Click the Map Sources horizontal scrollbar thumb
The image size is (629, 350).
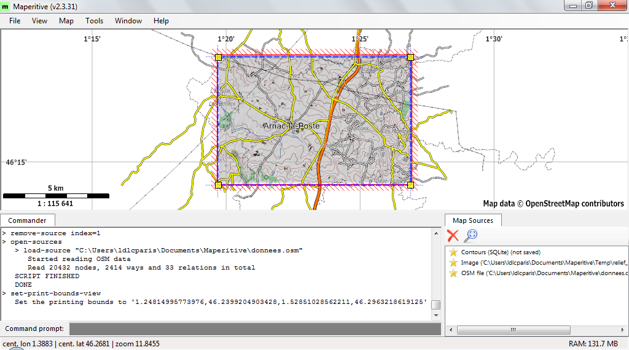514,330
